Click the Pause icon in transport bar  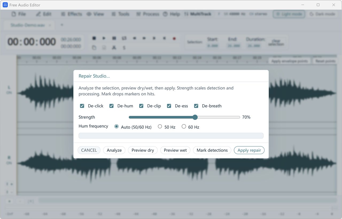click(x=114, y=38)
